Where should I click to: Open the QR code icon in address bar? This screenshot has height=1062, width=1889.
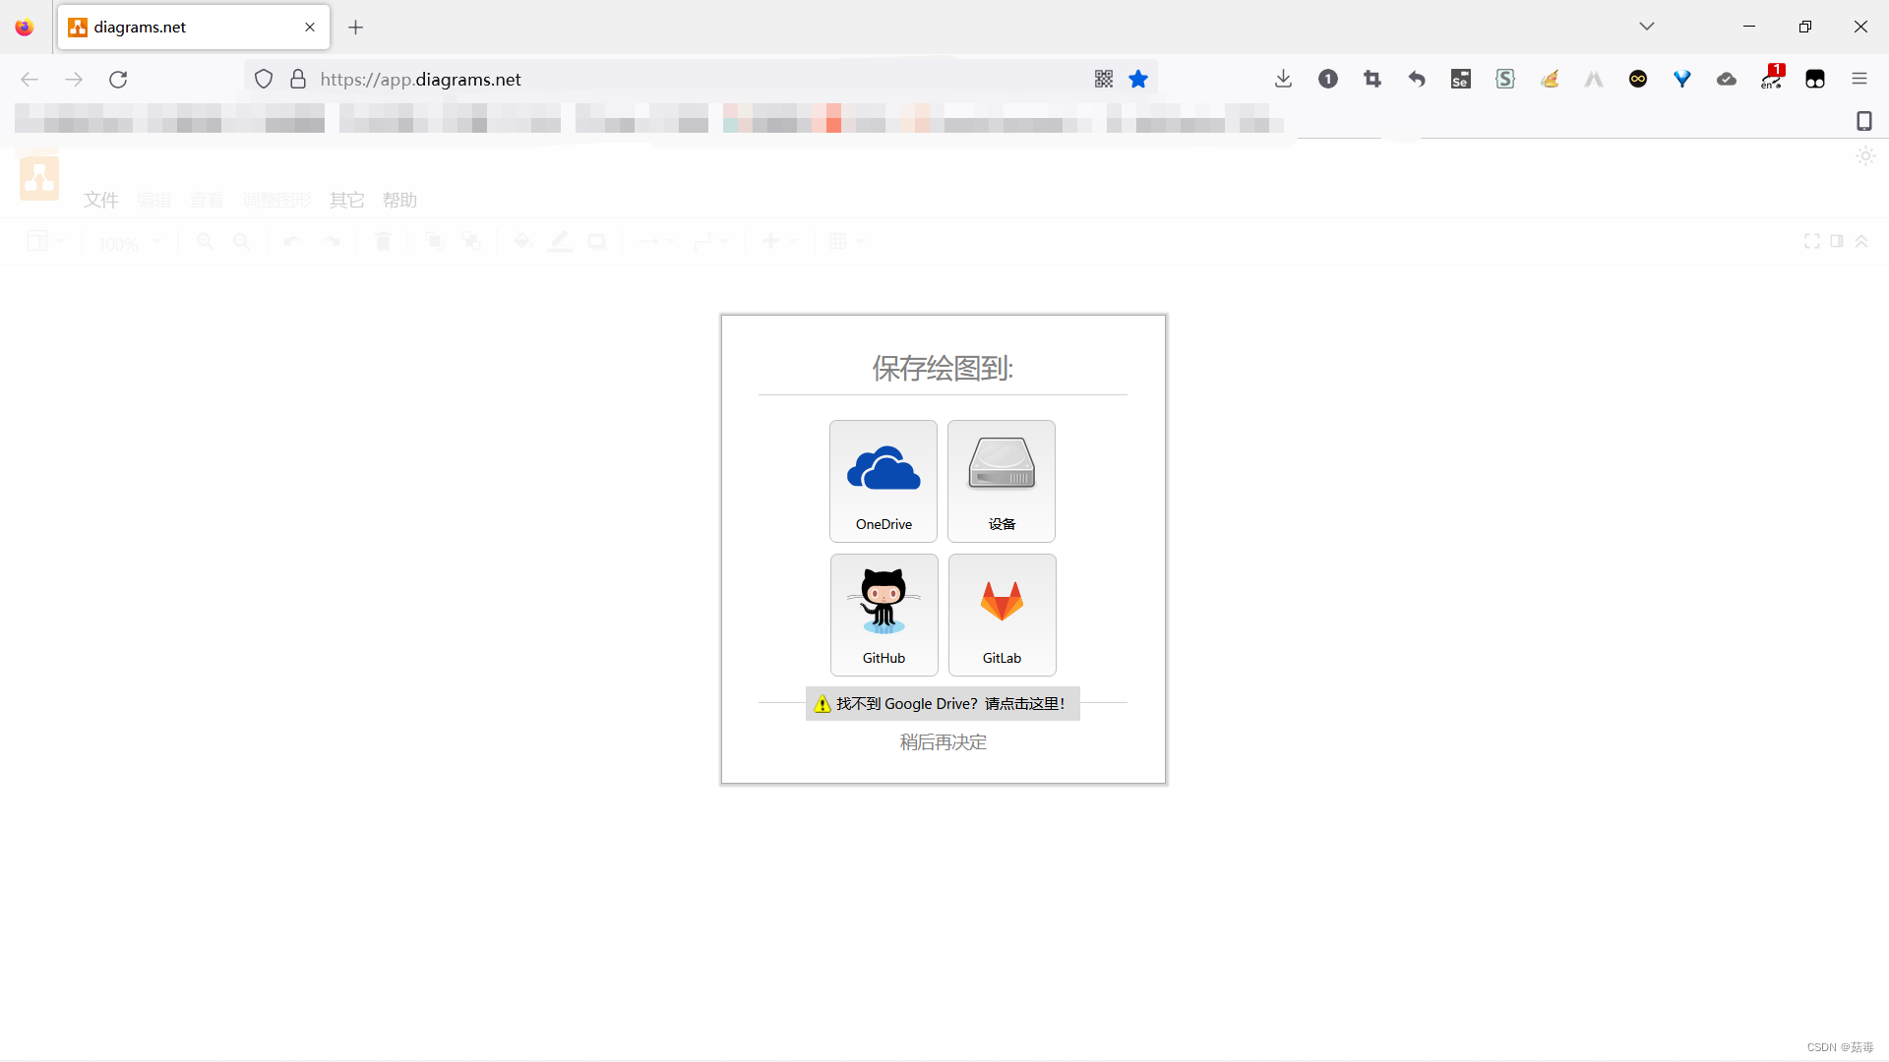[x=1104, y=80]
